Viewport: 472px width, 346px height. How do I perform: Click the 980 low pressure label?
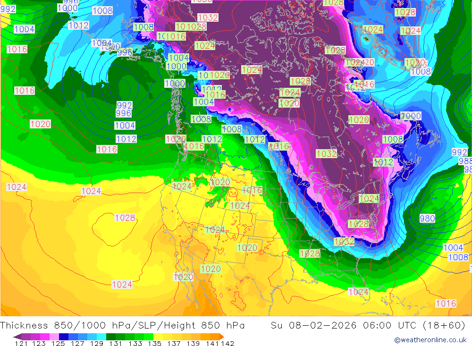[x=428, y=219]
